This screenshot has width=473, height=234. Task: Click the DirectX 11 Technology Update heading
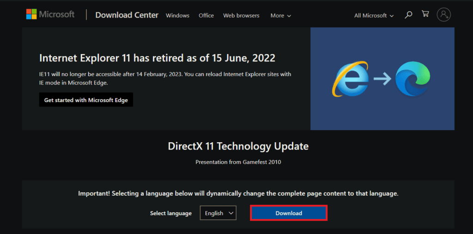pyautogui.click(x=238, y=147)
